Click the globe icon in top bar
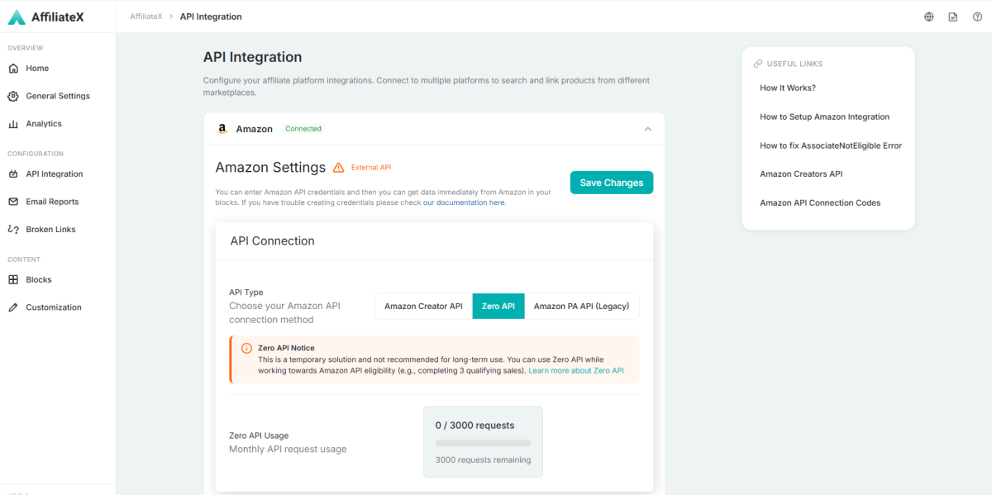This screenshot has width=992, height=495. coord(929,17)
